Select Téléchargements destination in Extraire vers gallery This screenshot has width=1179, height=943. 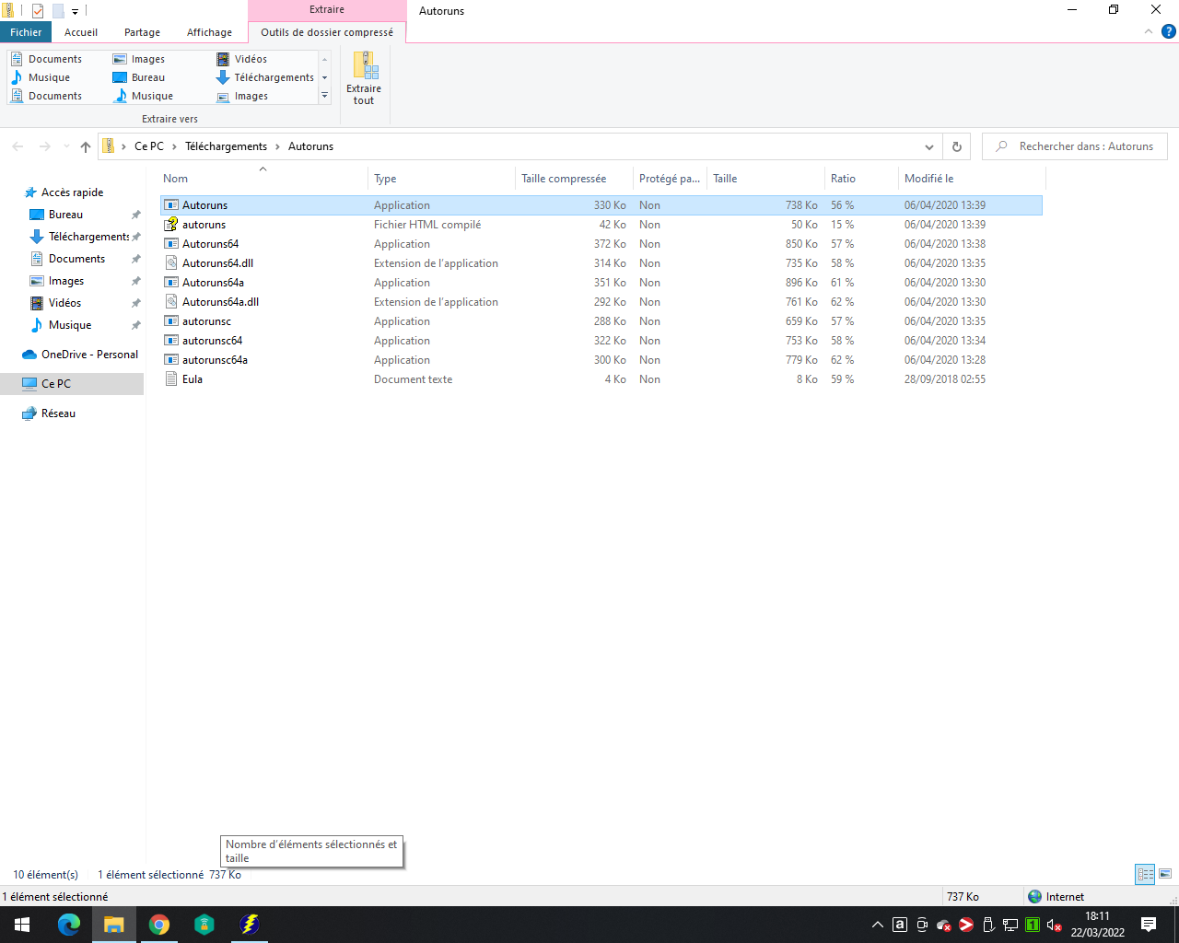[x=265, y=77]
